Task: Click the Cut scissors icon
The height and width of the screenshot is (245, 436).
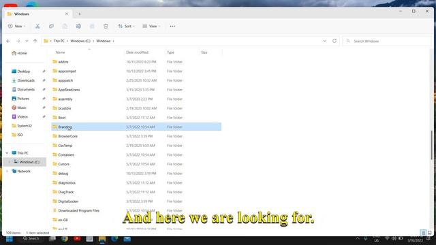Action: point(37,26)
